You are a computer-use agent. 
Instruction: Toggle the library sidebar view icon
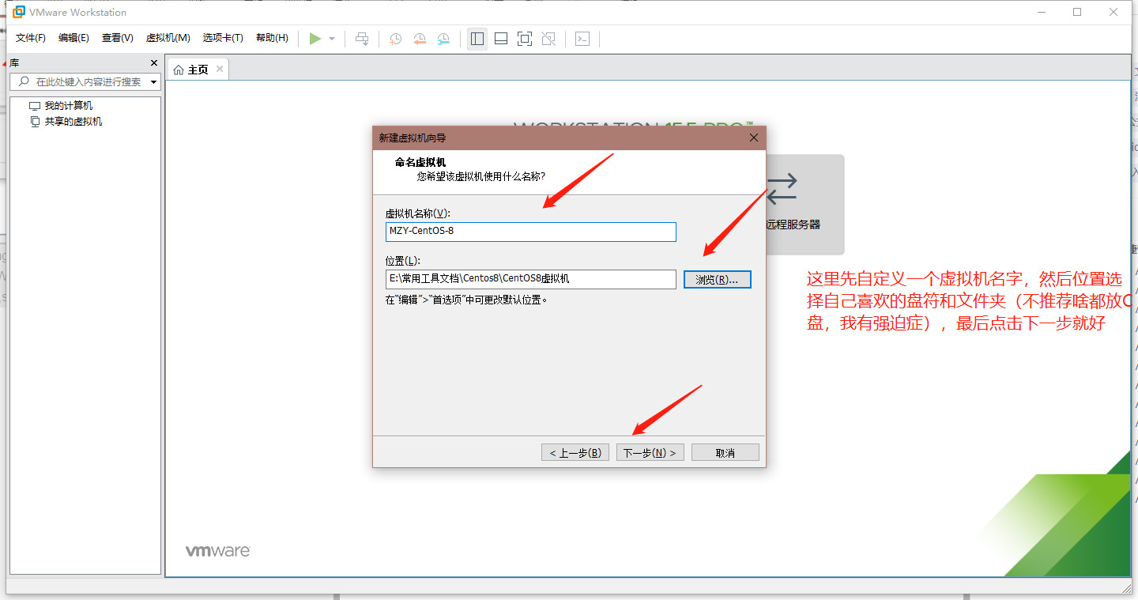(x=477, y=39)
